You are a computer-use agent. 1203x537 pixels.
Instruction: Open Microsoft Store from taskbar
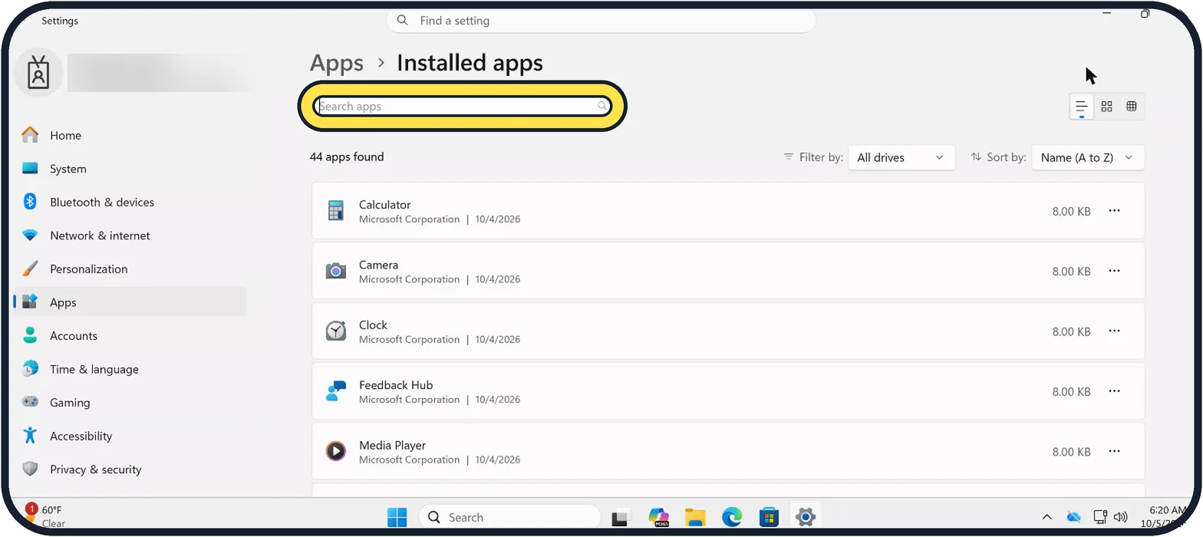point(769,518)
